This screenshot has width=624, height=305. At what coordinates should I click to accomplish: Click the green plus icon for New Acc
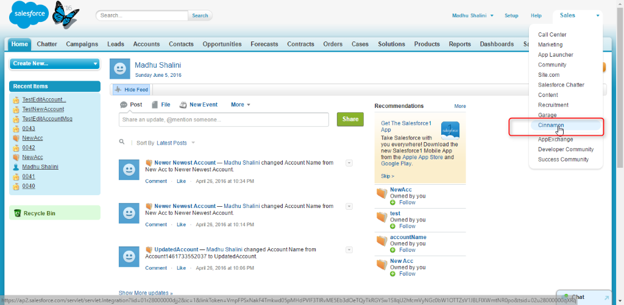pos(393,274)
